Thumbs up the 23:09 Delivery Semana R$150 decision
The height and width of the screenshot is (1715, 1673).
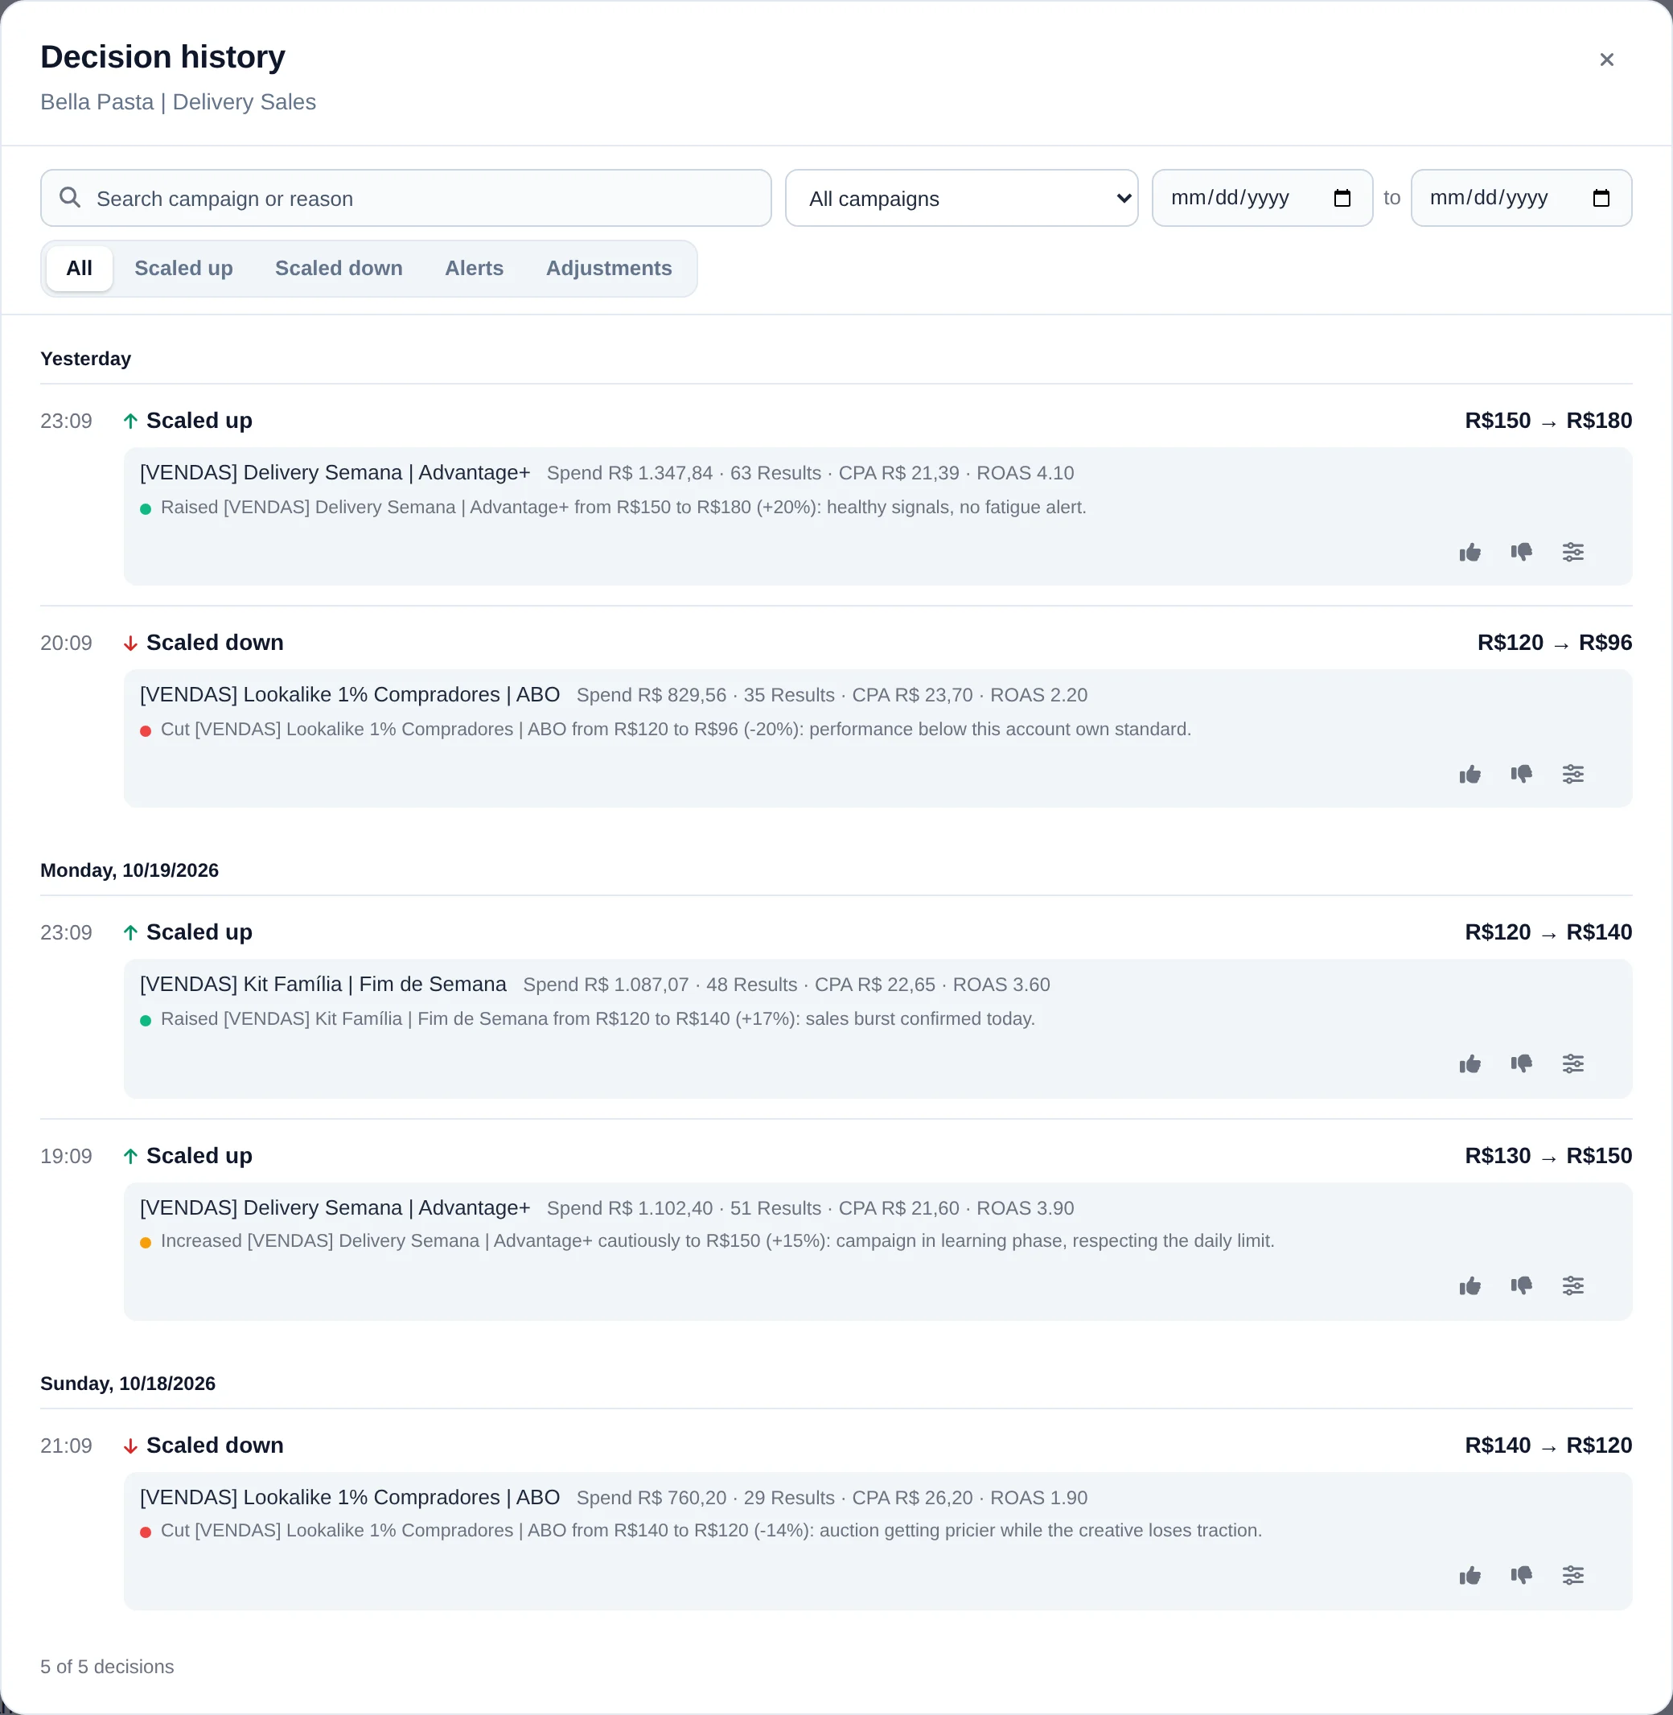click(x=1470, y=552)
